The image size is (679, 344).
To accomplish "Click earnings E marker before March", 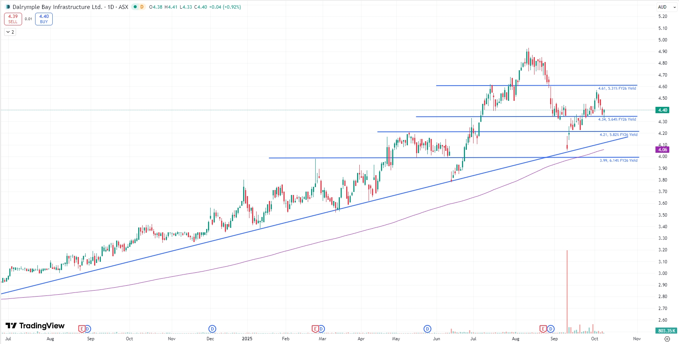I will (315, 329).
